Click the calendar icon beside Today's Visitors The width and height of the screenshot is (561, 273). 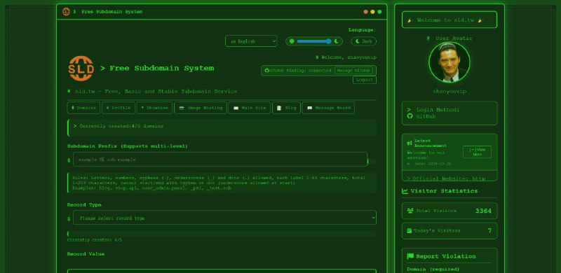(x=410, y=231)
